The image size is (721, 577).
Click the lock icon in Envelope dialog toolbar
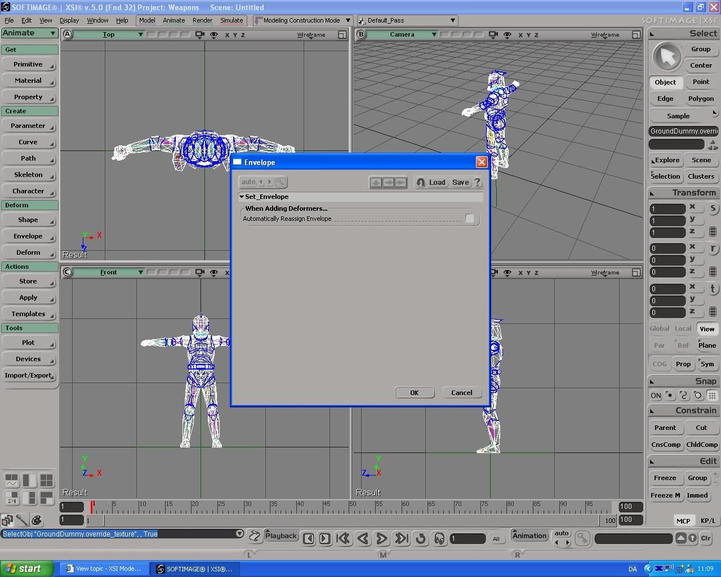pos(420,183)
